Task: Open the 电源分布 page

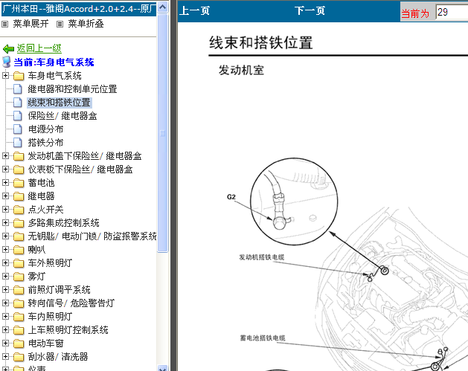Action: pos(45,129)
